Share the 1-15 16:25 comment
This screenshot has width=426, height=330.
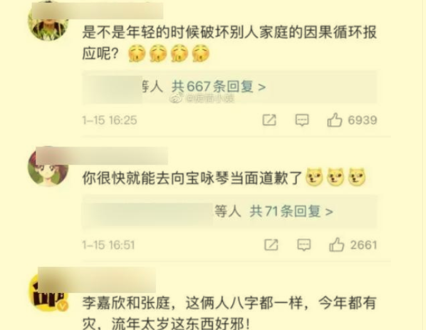tap(269, 120)
